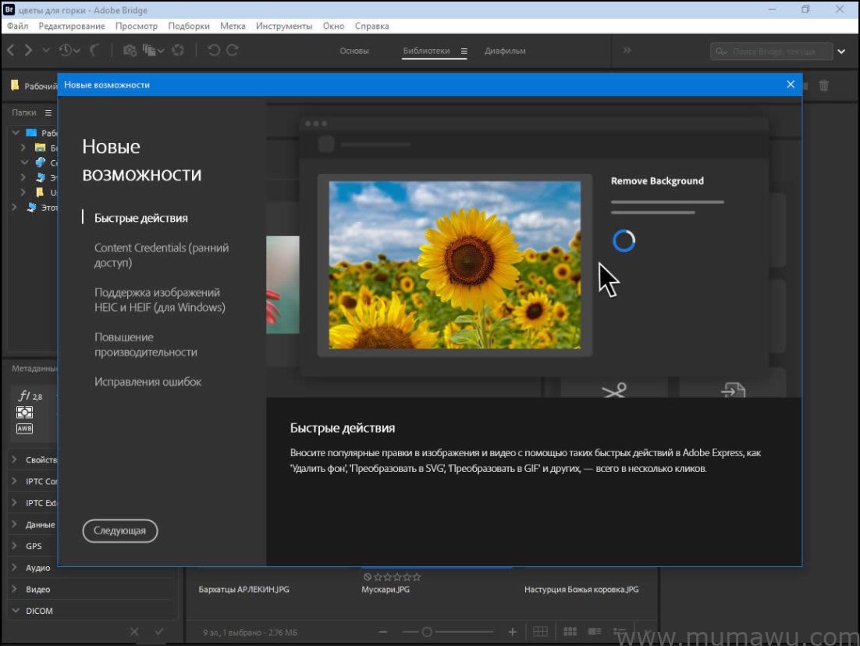This screenshot has height=646, width=860.
Task: Click the Back navigation arrow in toolbar
Action: 11,50
